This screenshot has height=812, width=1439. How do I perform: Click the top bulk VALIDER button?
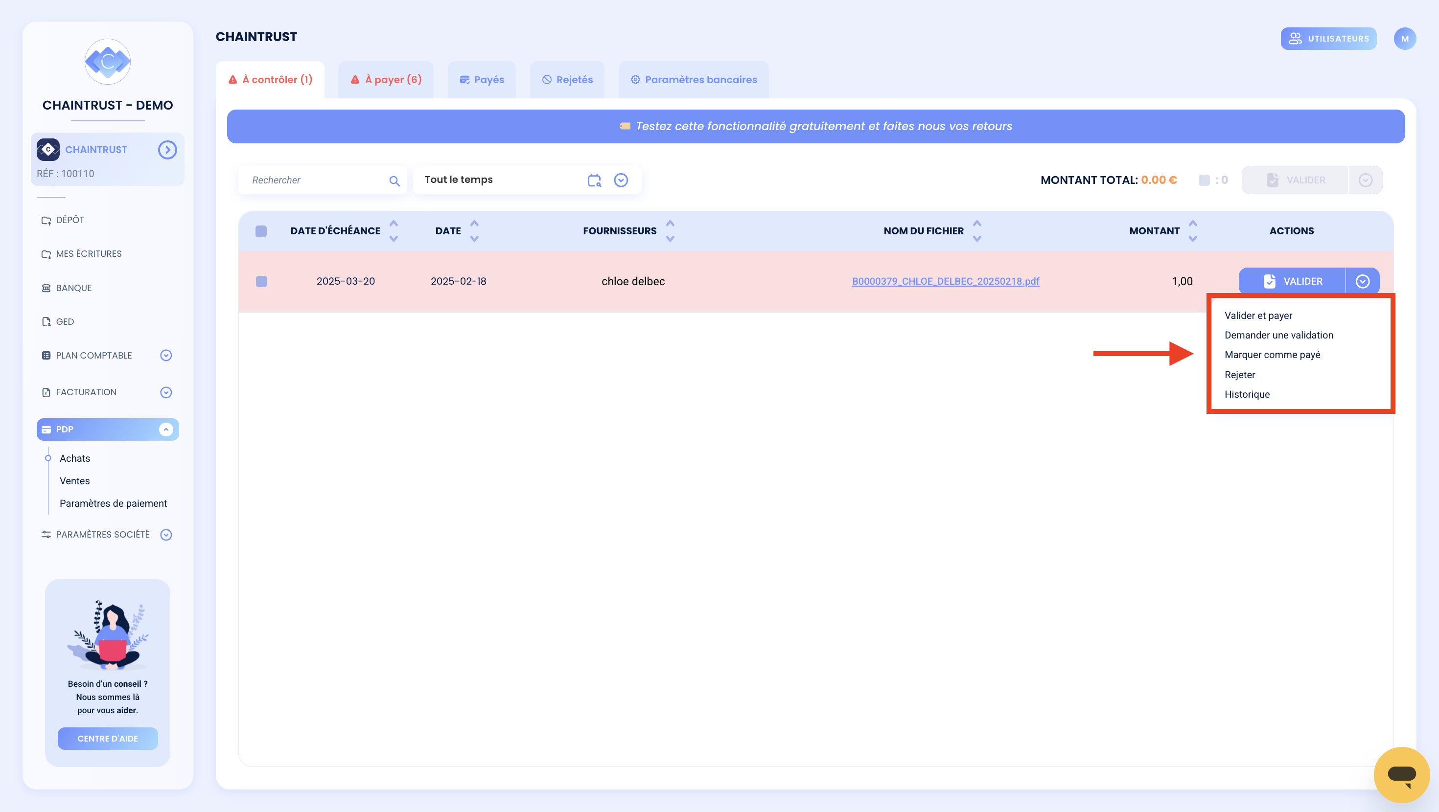tap(1295, 180)
